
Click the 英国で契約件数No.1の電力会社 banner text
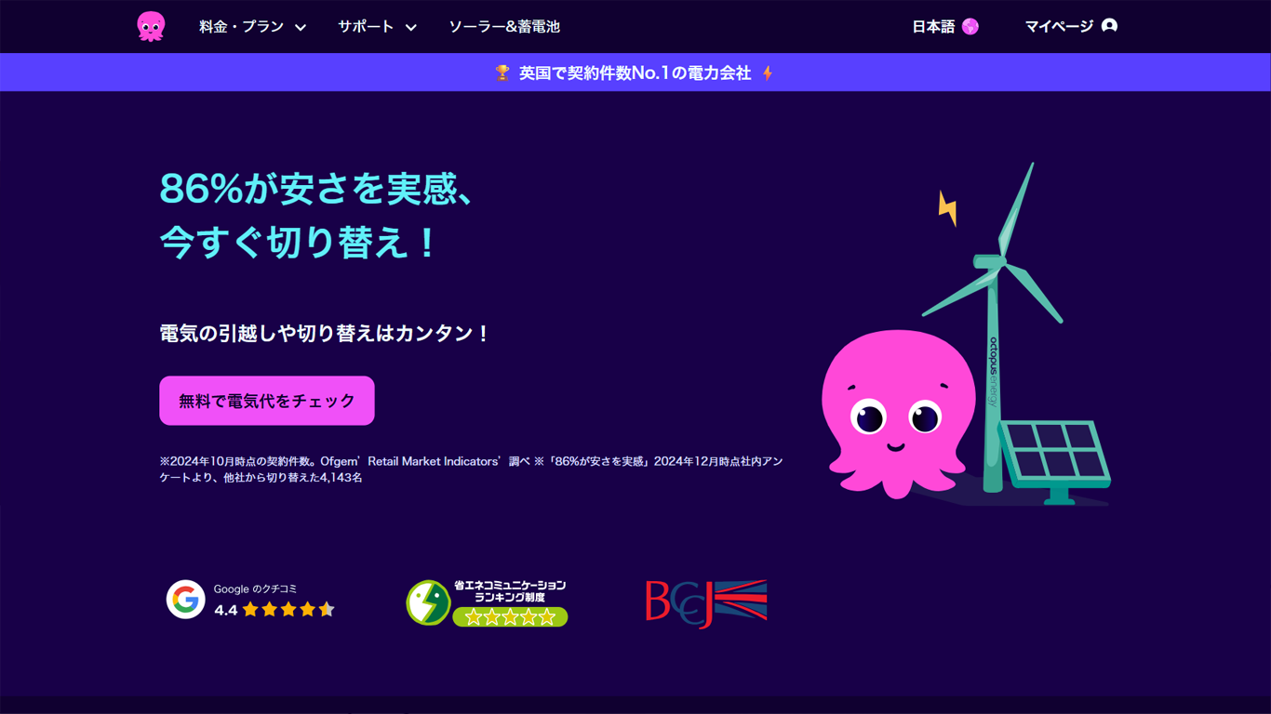[635, 73]
